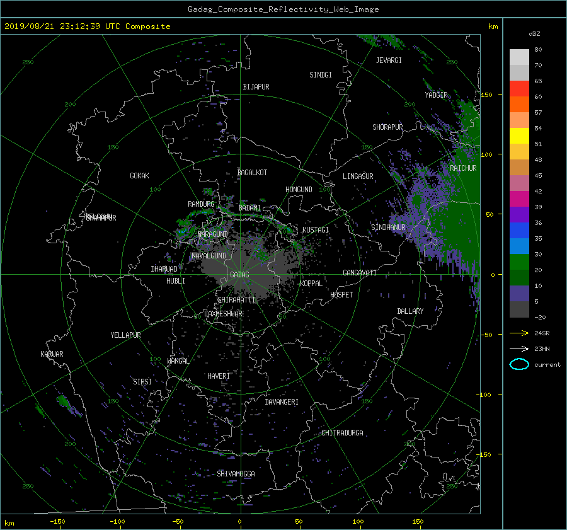Click the KARWAR city label

[x=52, y=354]
